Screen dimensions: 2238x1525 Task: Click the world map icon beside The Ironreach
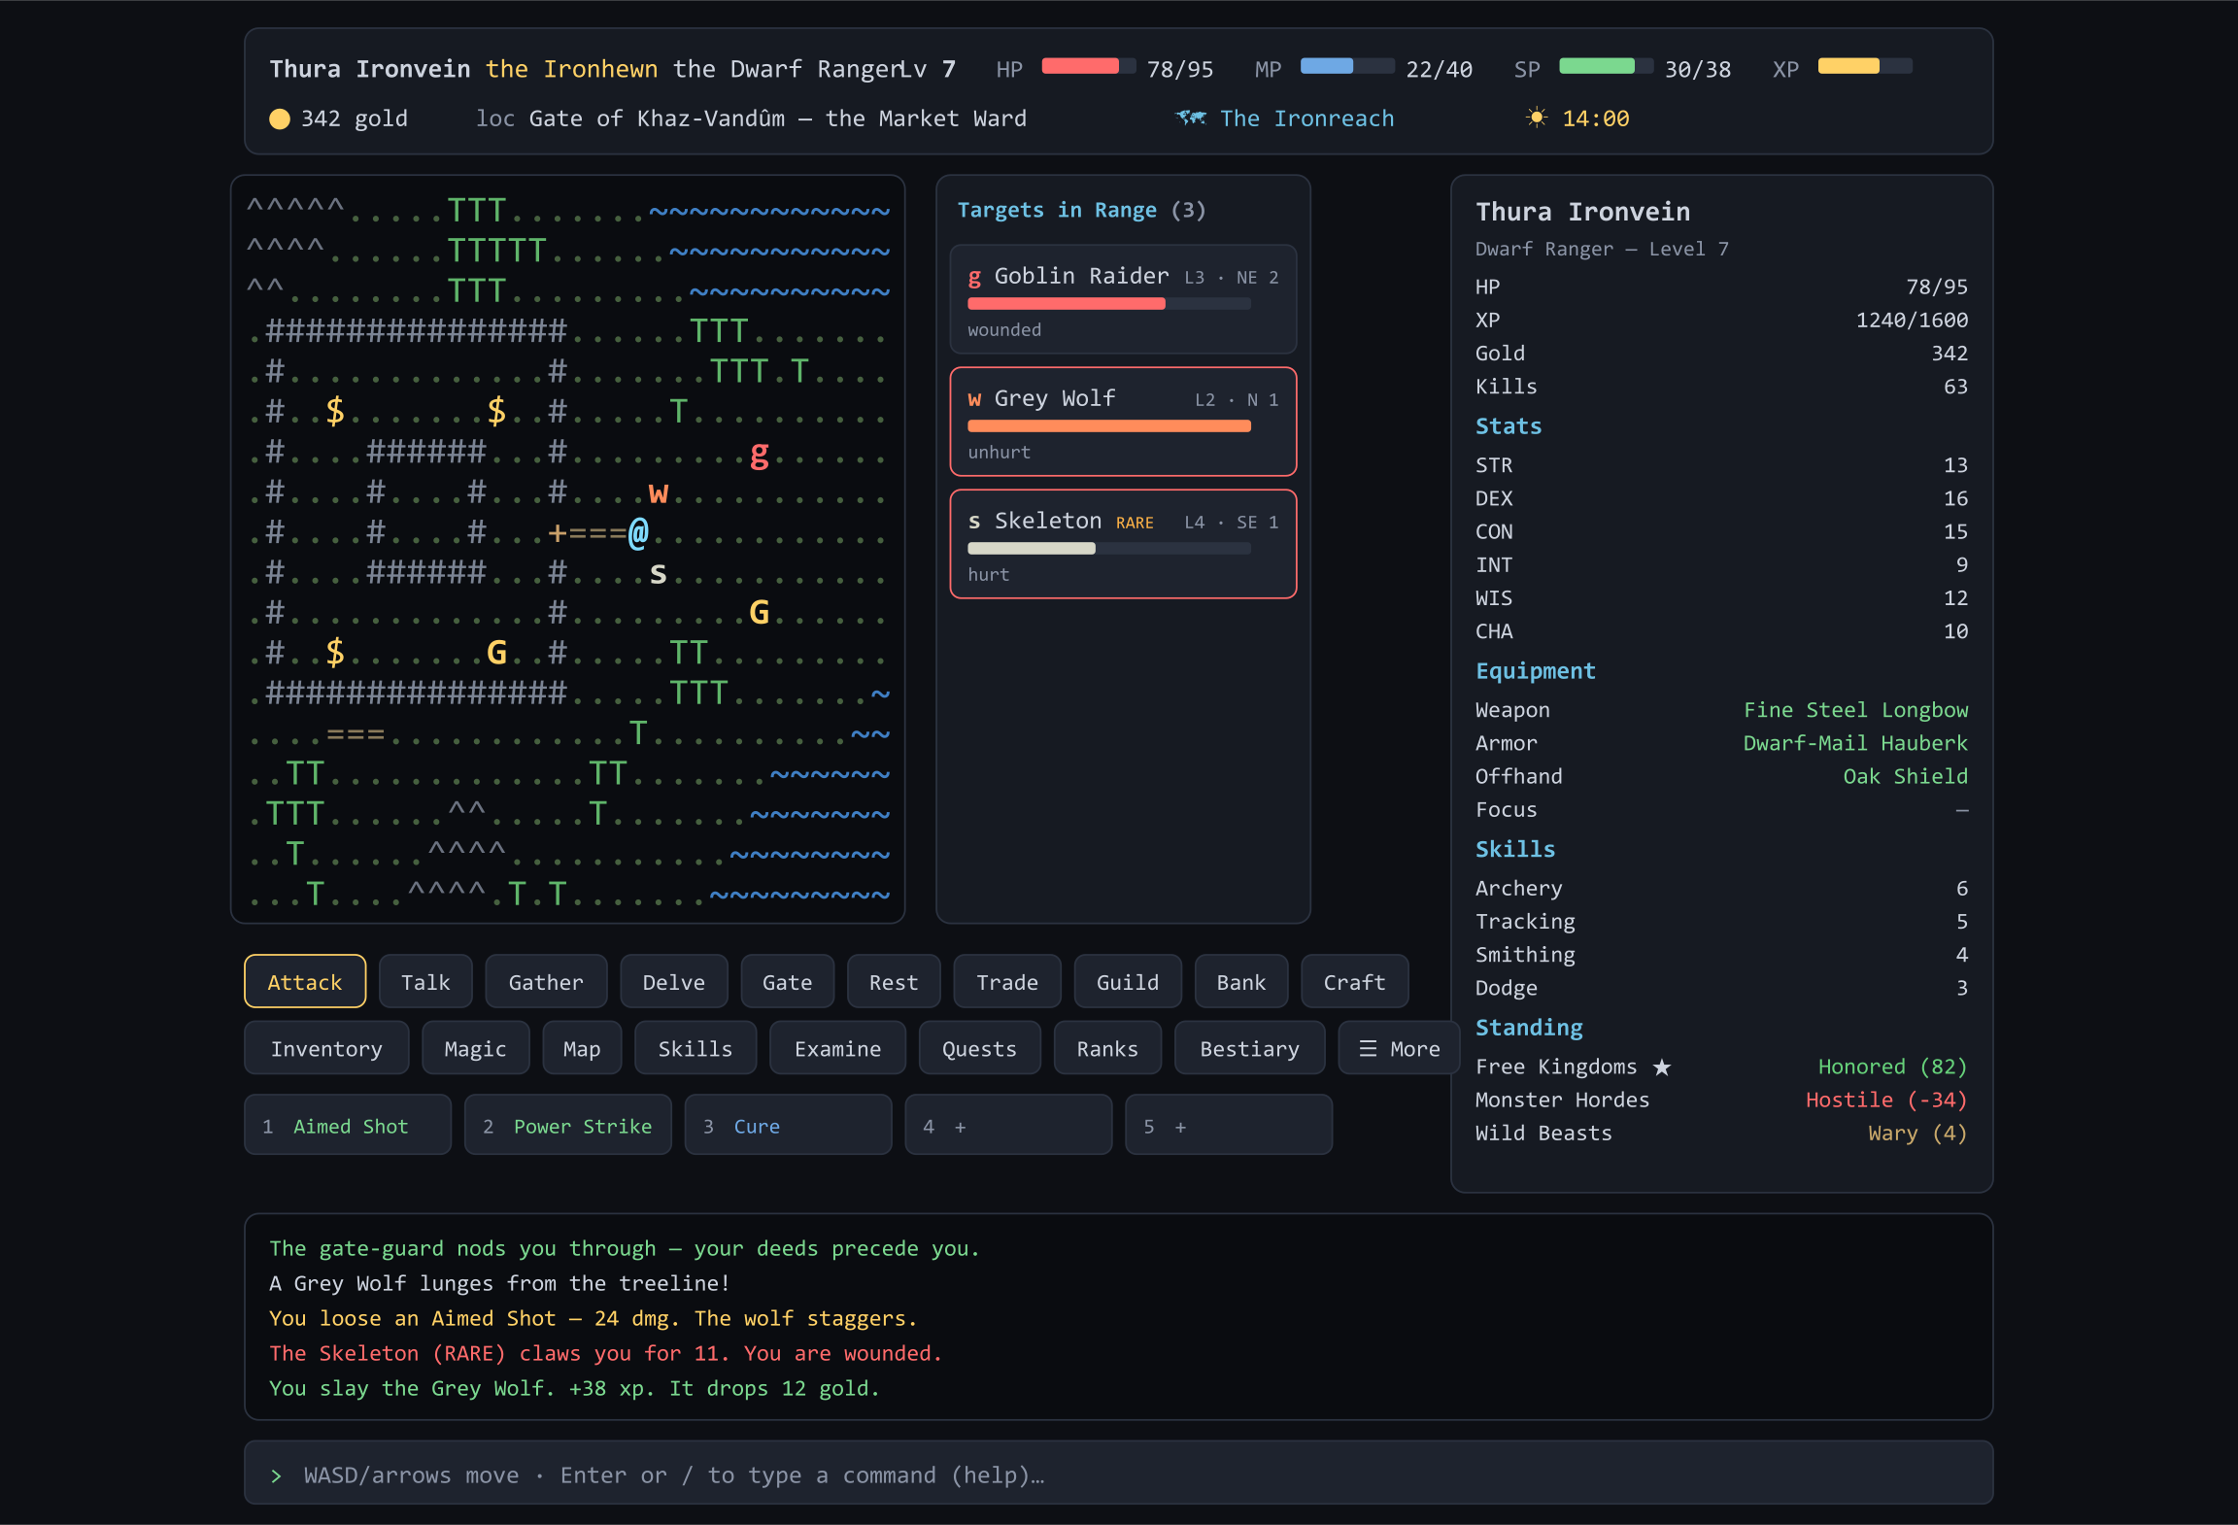tap(1191, 118)
